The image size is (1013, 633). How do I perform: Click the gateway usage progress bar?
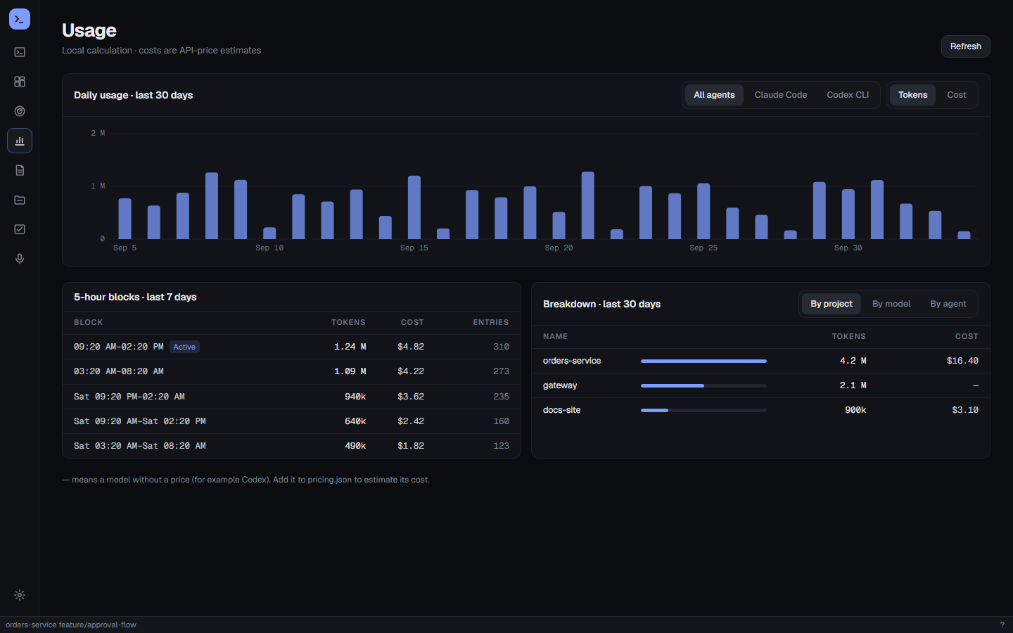pos(703,385)
